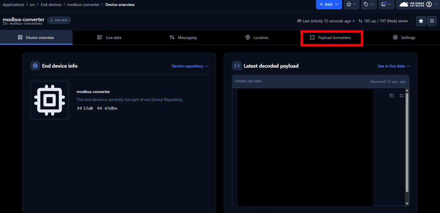Click the -67dBm RSSI signal icon
This screenshot has height=213, width=440.
99,108
